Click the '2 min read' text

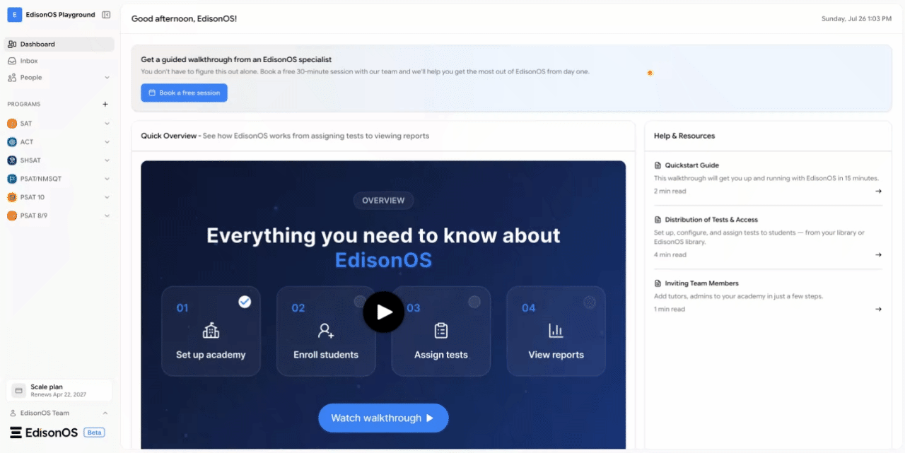670,192
